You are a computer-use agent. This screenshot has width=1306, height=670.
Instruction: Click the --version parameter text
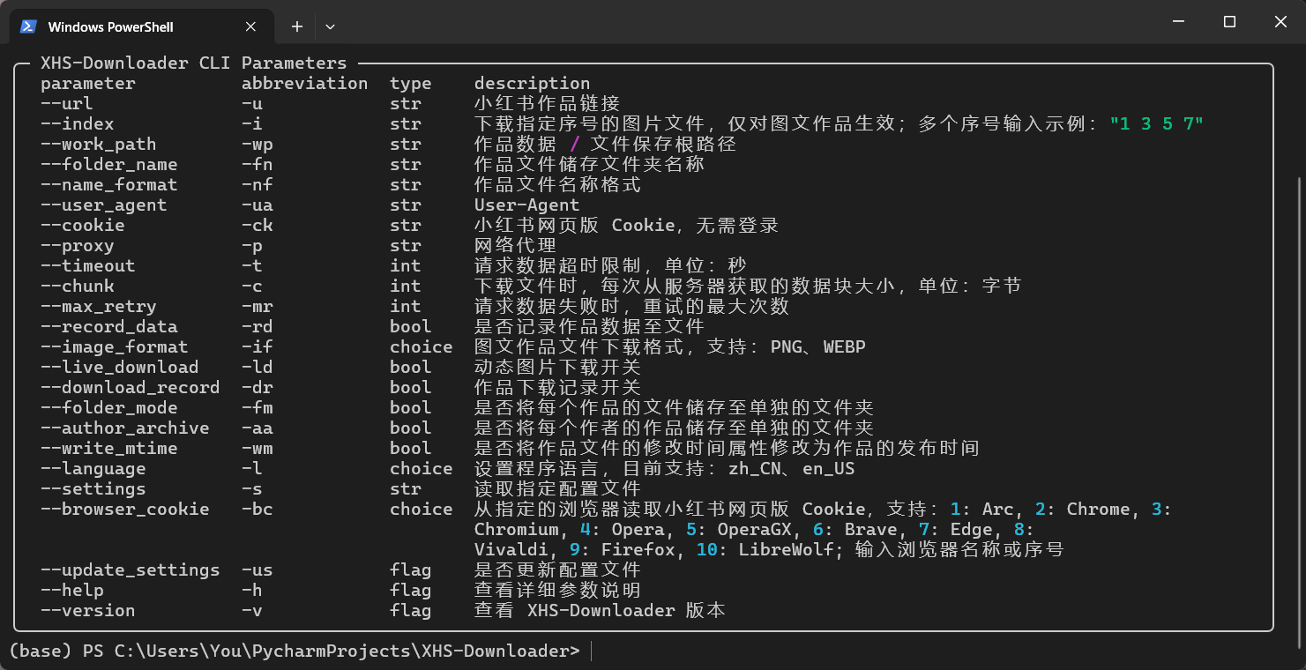(87, 611)
